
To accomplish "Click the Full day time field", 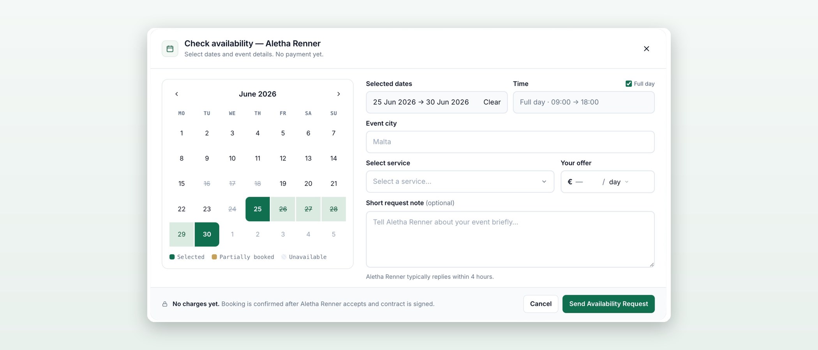I will coord(584,102).
